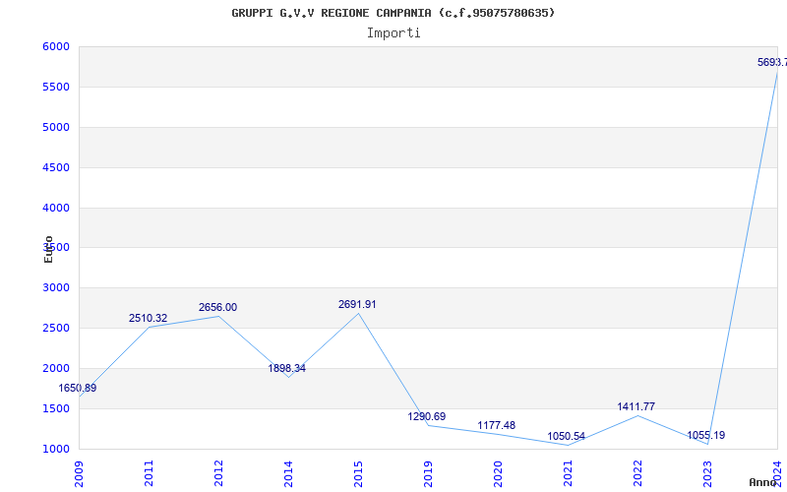Select the 1411.77 data label for 2022
This screenshot has width=787, height=492.
pyautogui.click(x=636, y=406)
